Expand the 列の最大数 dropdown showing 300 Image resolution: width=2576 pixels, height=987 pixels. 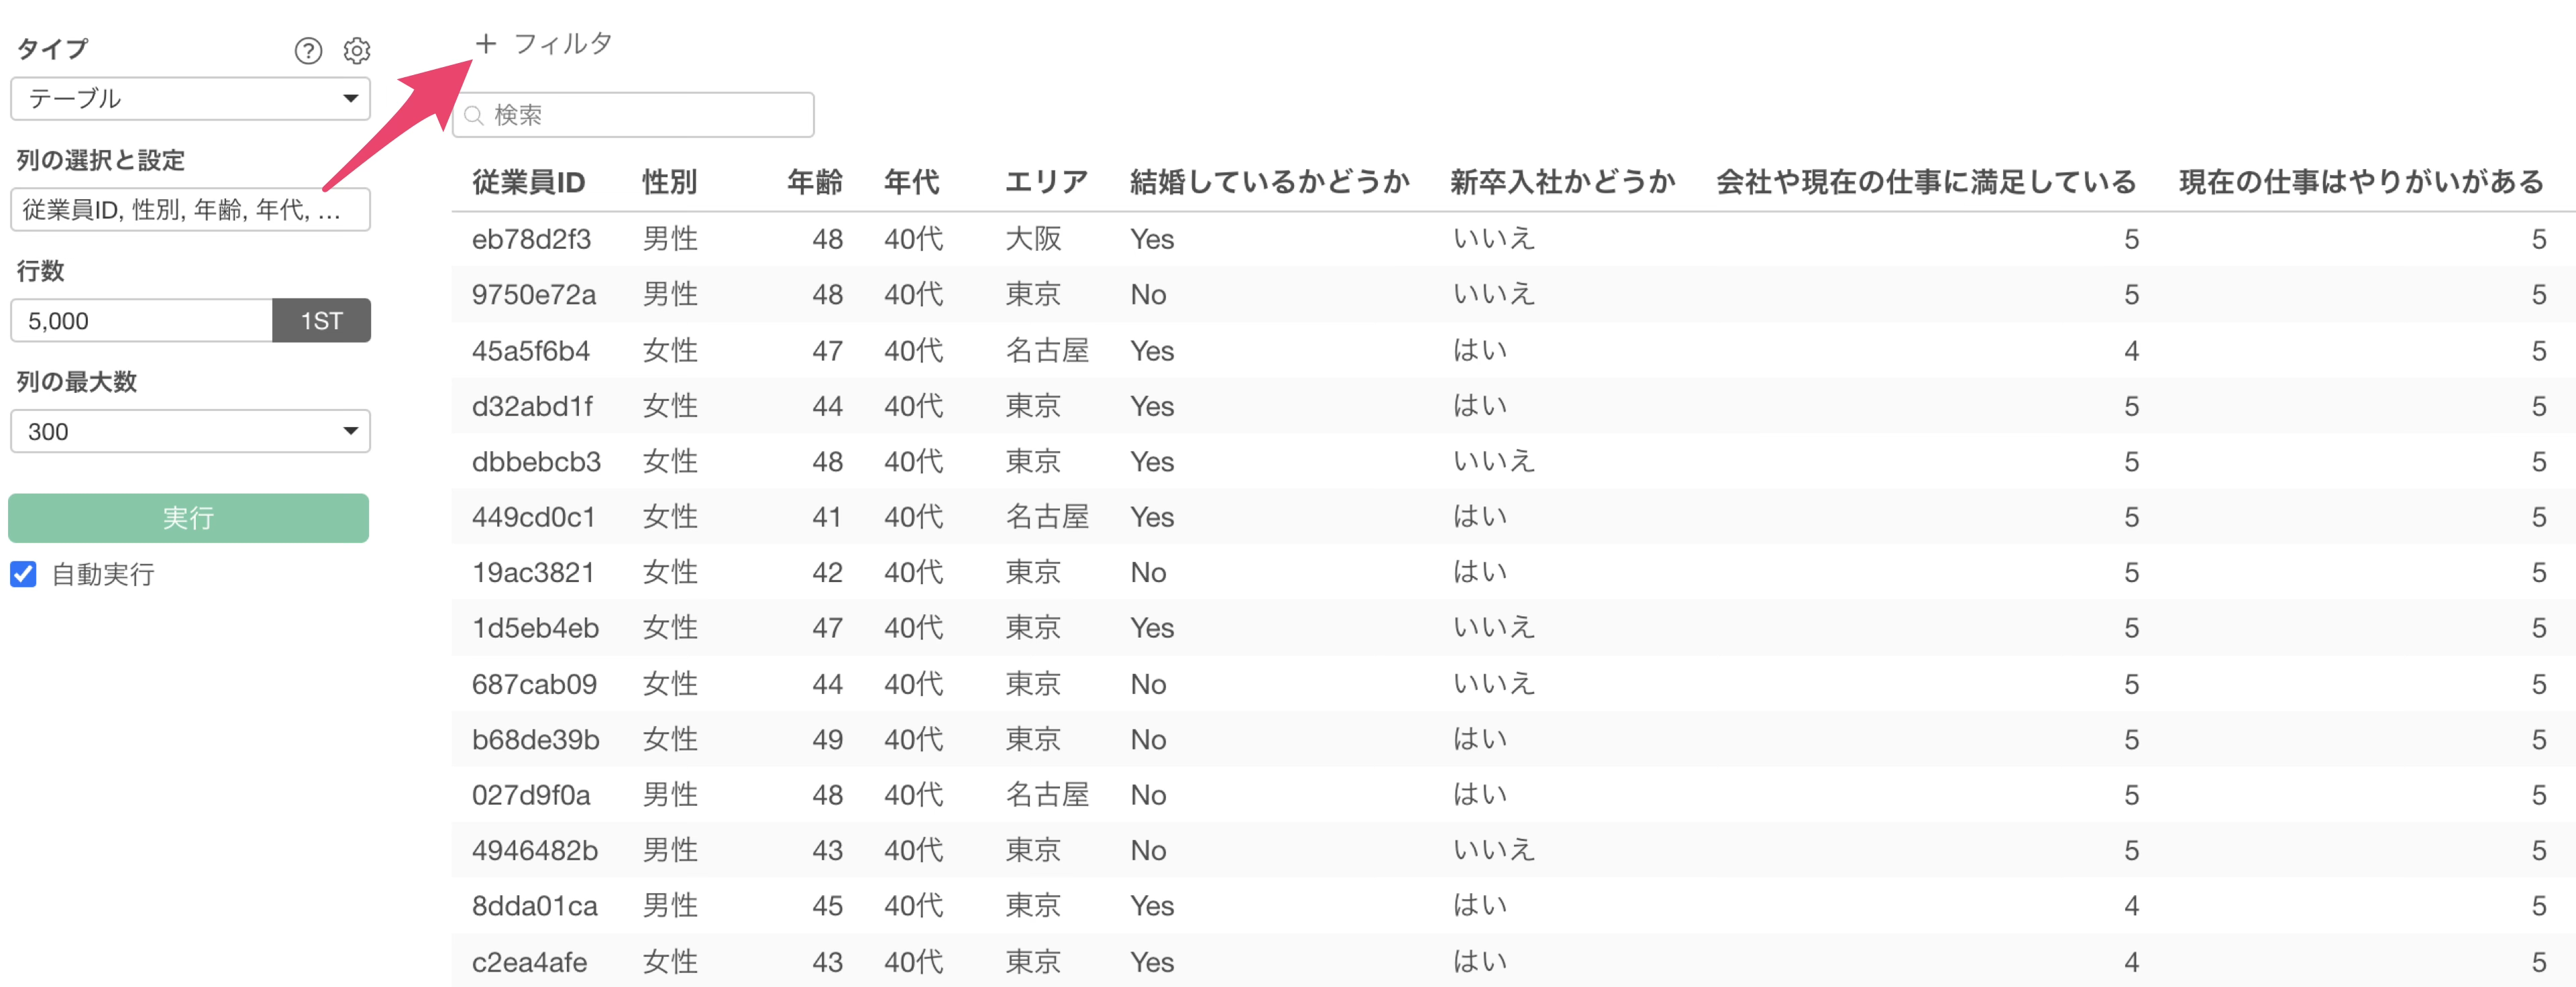(x=190, y=432)
